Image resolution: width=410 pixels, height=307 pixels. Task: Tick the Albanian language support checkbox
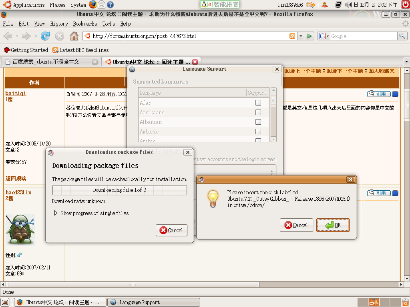[x=258, y=122]
